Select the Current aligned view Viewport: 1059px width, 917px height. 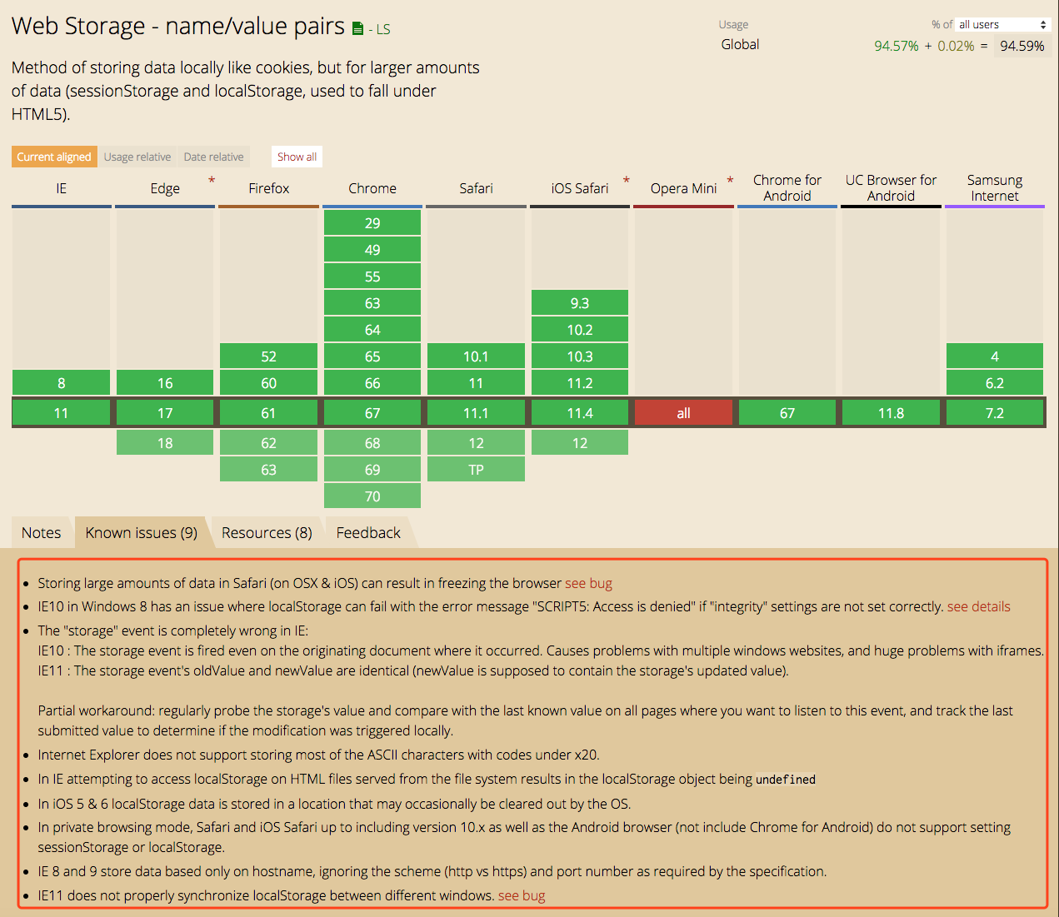54,157
